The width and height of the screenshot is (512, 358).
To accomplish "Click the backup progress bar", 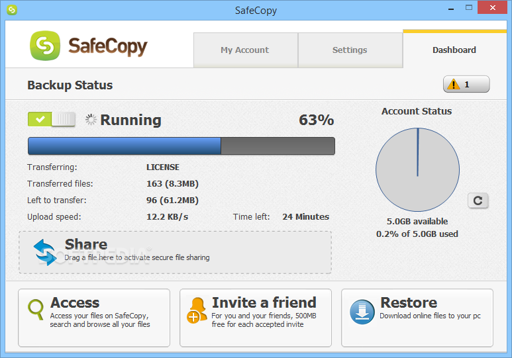I will pyautogui.click(x=181, y=146).
